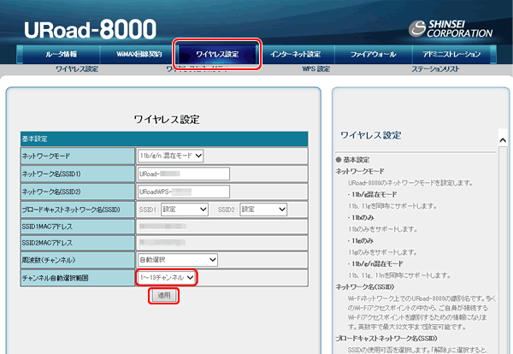Open the チャンネル自動選択範囲 dropdown
The width and height of the screenshot is (513, 354).
(x=167, y=278)
